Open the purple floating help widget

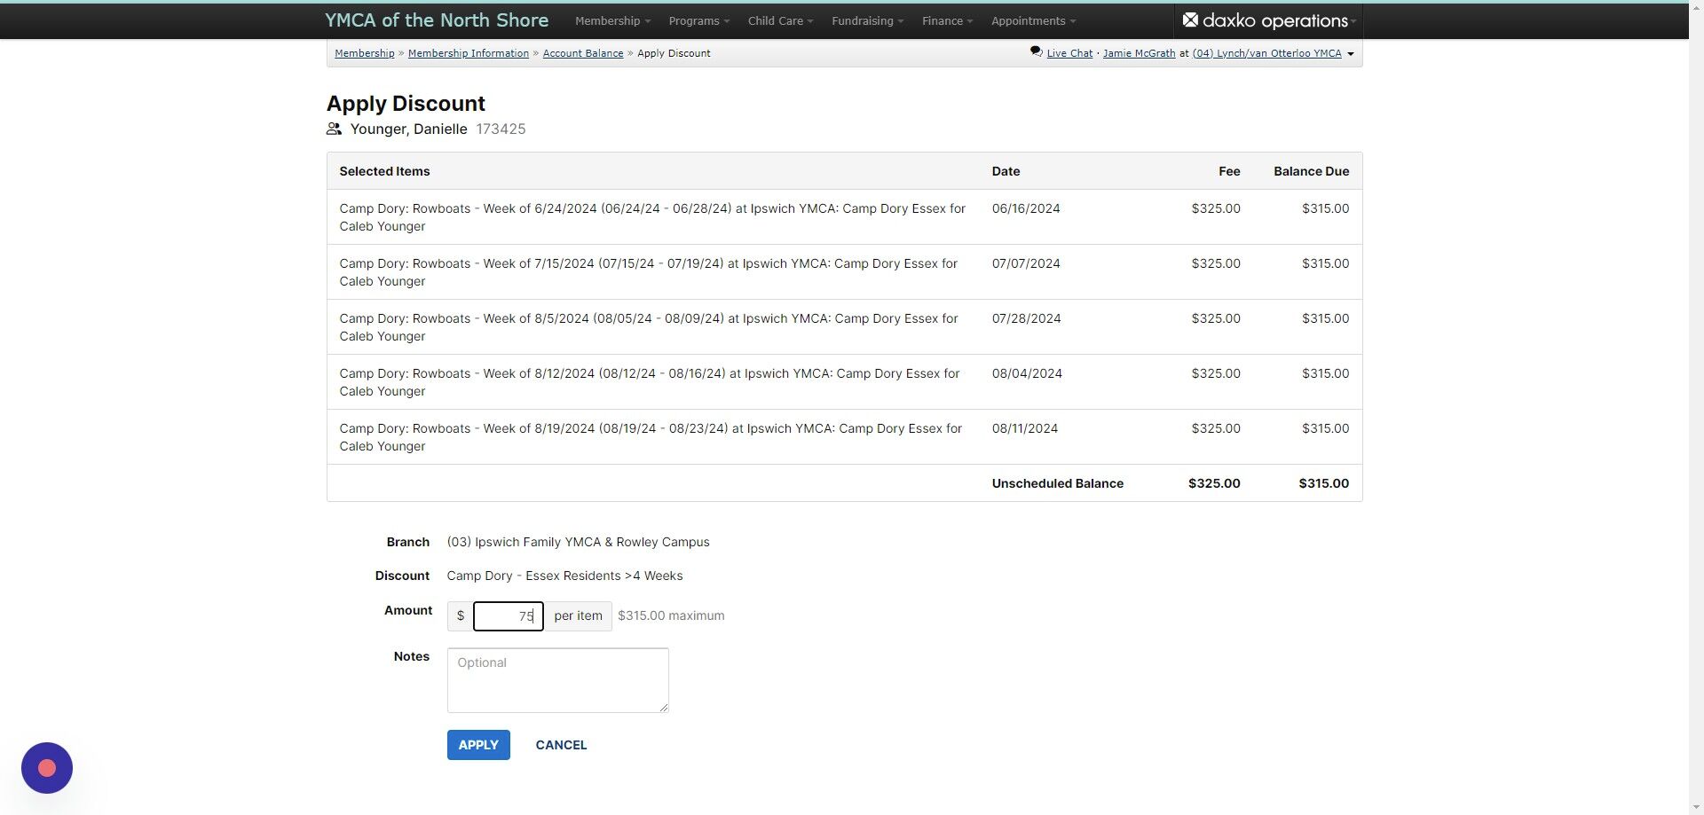(x=47, y=768)
